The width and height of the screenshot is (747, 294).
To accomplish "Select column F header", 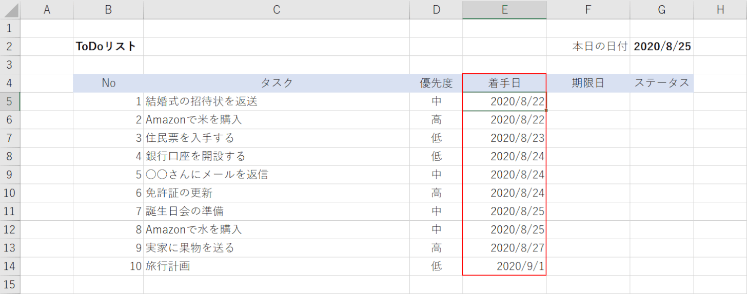I will coord(588,10).
